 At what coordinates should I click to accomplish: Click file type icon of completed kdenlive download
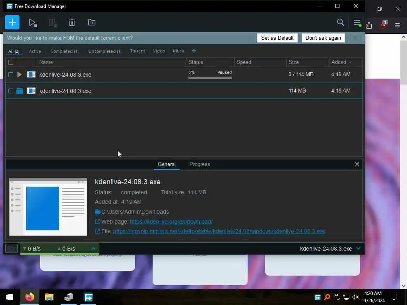tap(31, 91)
